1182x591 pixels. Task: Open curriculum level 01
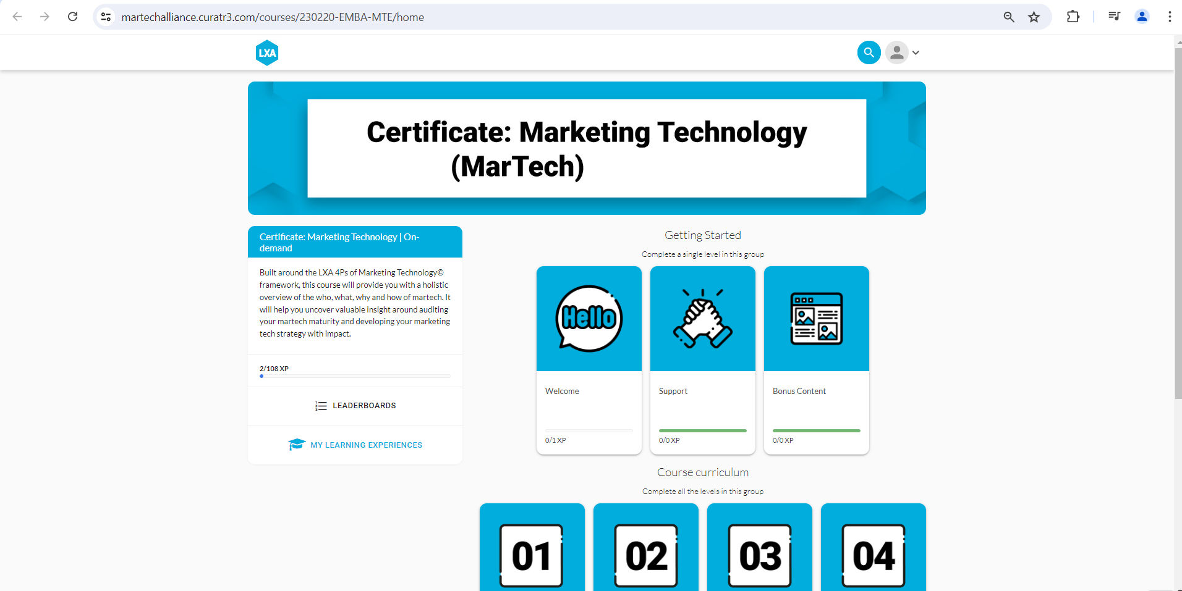532,547
